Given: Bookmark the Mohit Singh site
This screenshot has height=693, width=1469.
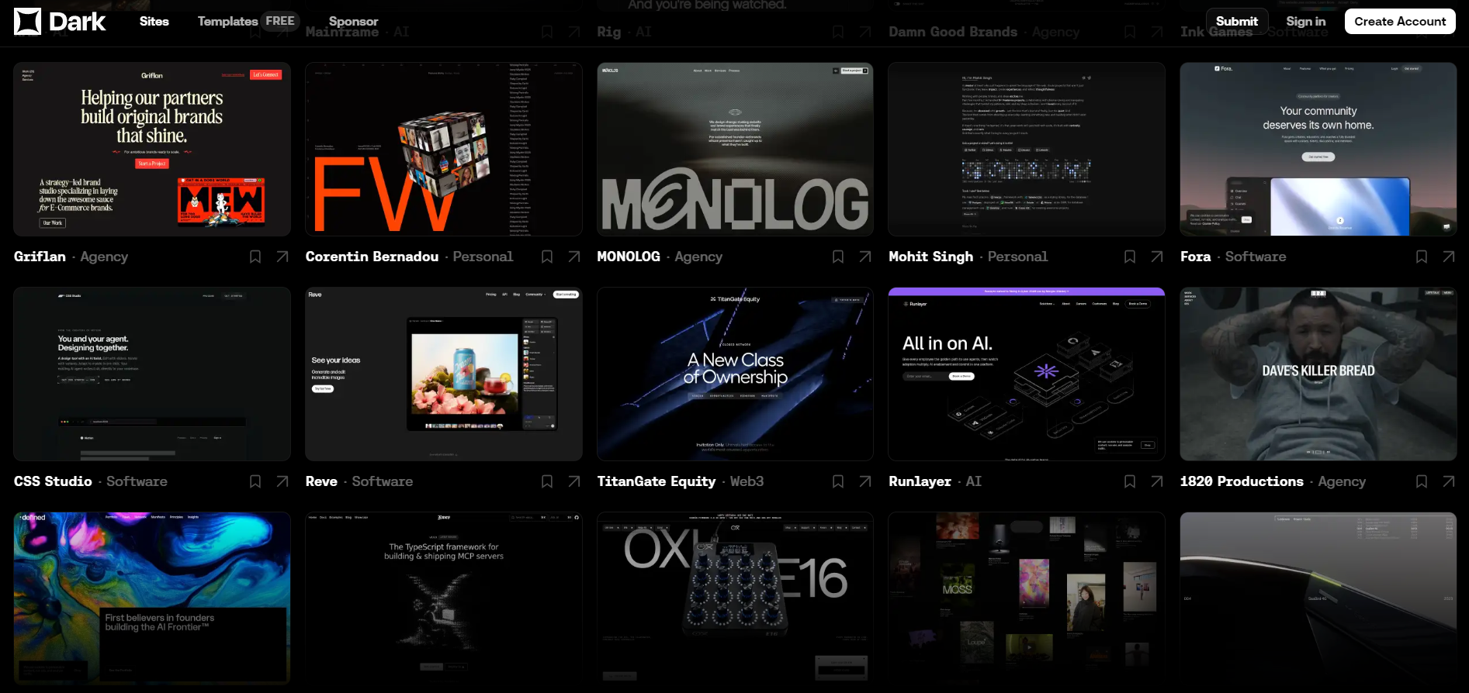Looking at the screenshot, I should pos(1130,257).
